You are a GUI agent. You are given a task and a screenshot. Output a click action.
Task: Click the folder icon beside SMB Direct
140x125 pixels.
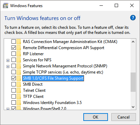[x=19, y=84]
